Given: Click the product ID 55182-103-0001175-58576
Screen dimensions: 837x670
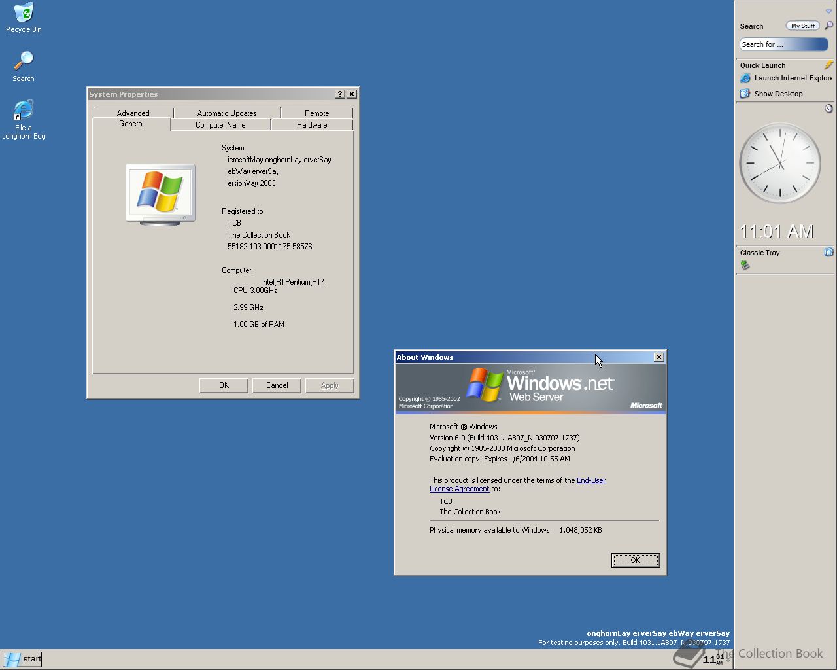Looking at the screenshot, I should click(269, 247).
